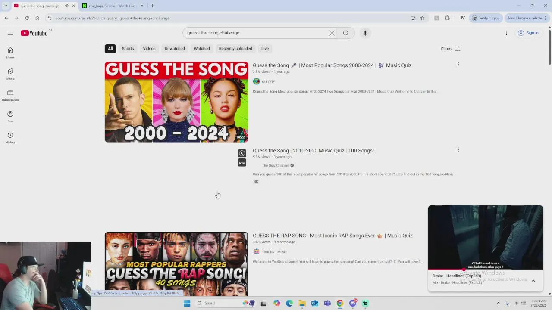
Task: Close the guess the song challenge tab
Action: (x=73, y=6)
